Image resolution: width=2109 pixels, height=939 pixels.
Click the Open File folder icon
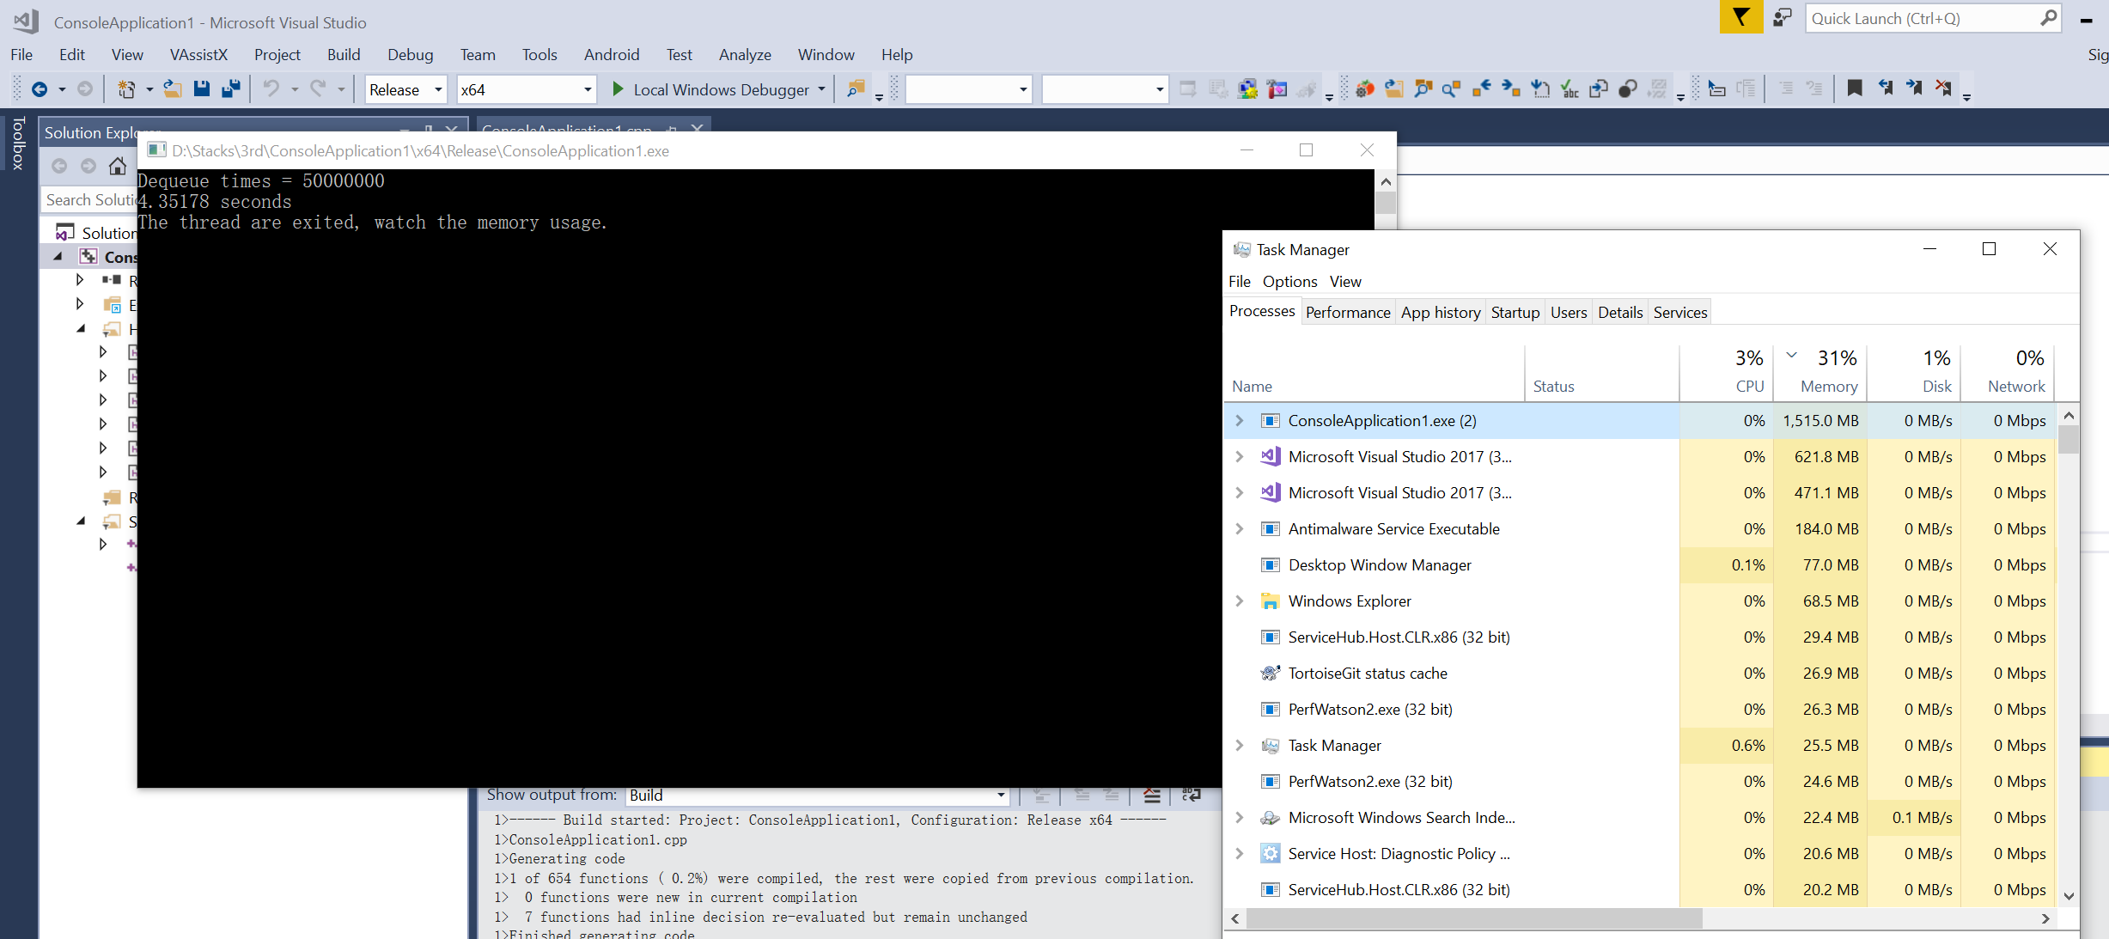pyautogui.click(x=173, y=88)
